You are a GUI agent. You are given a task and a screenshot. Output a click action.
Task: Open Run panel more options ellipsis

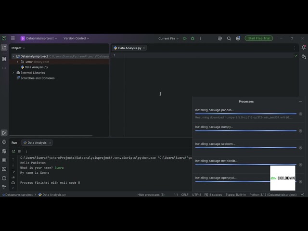coord(27,151)
